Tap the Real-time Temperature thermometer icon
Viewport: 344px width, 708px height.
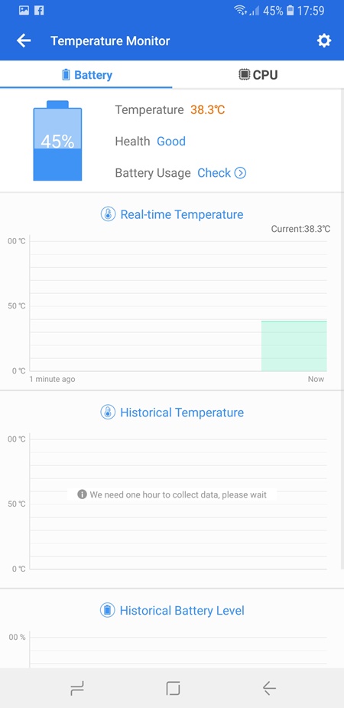coord(108,214)
